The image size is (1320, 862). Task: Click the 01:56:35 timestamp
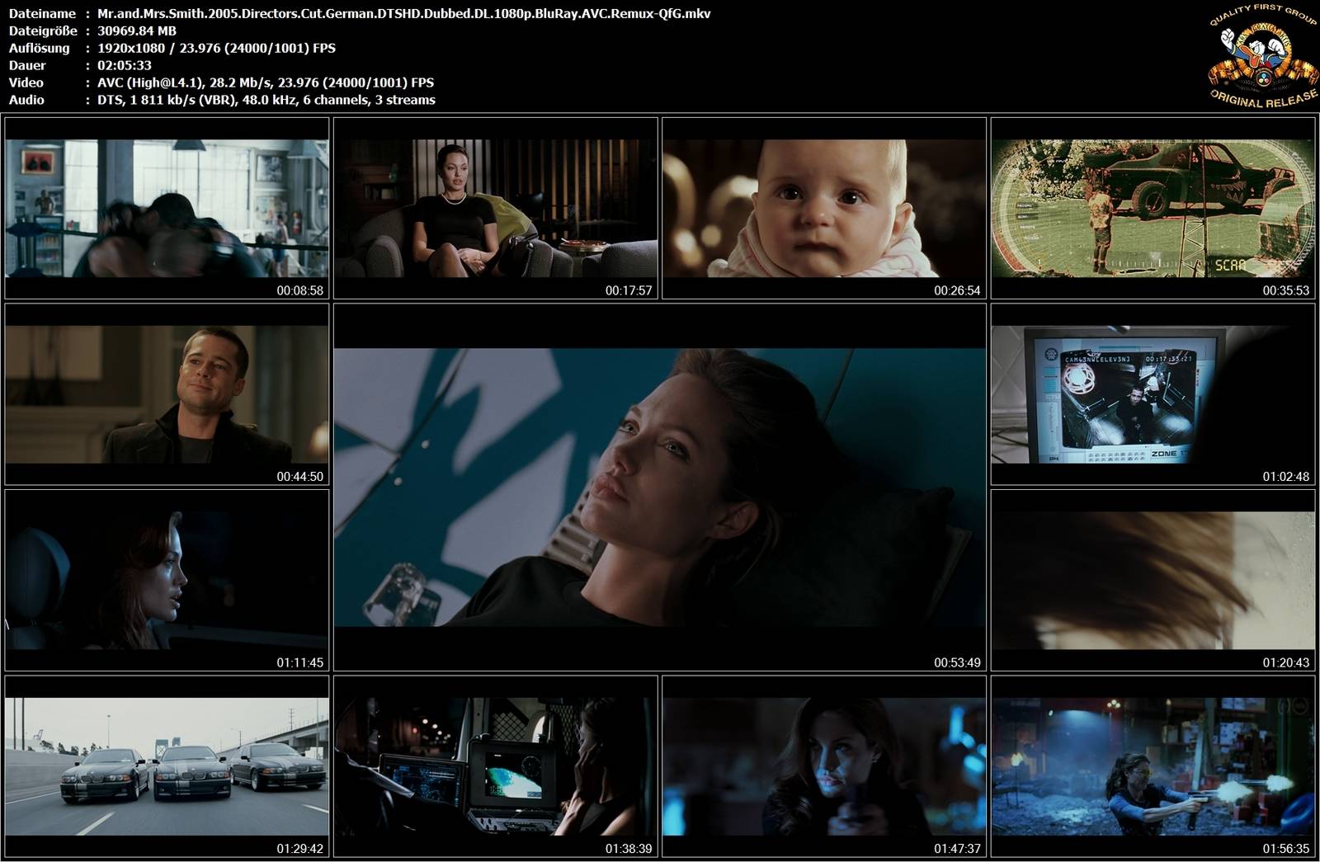1286,849
